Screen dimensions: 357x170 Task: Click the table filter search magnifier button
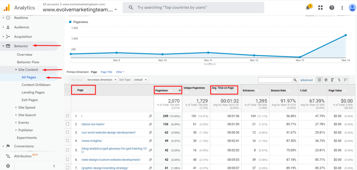[295, 80]
